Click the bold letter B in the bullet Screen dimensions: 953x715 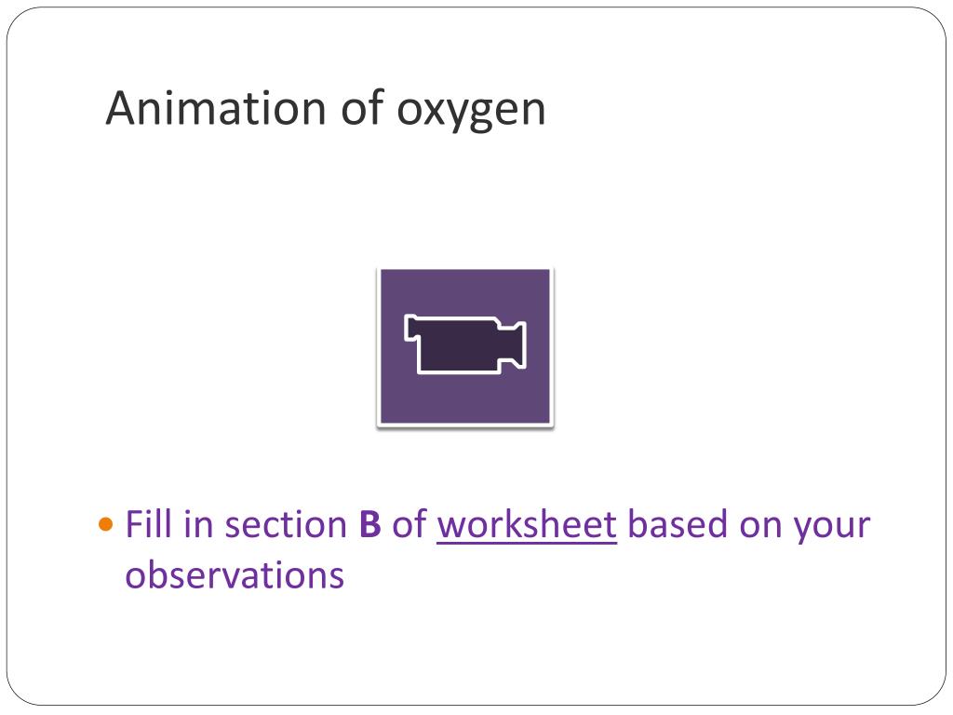coord(370,525)
